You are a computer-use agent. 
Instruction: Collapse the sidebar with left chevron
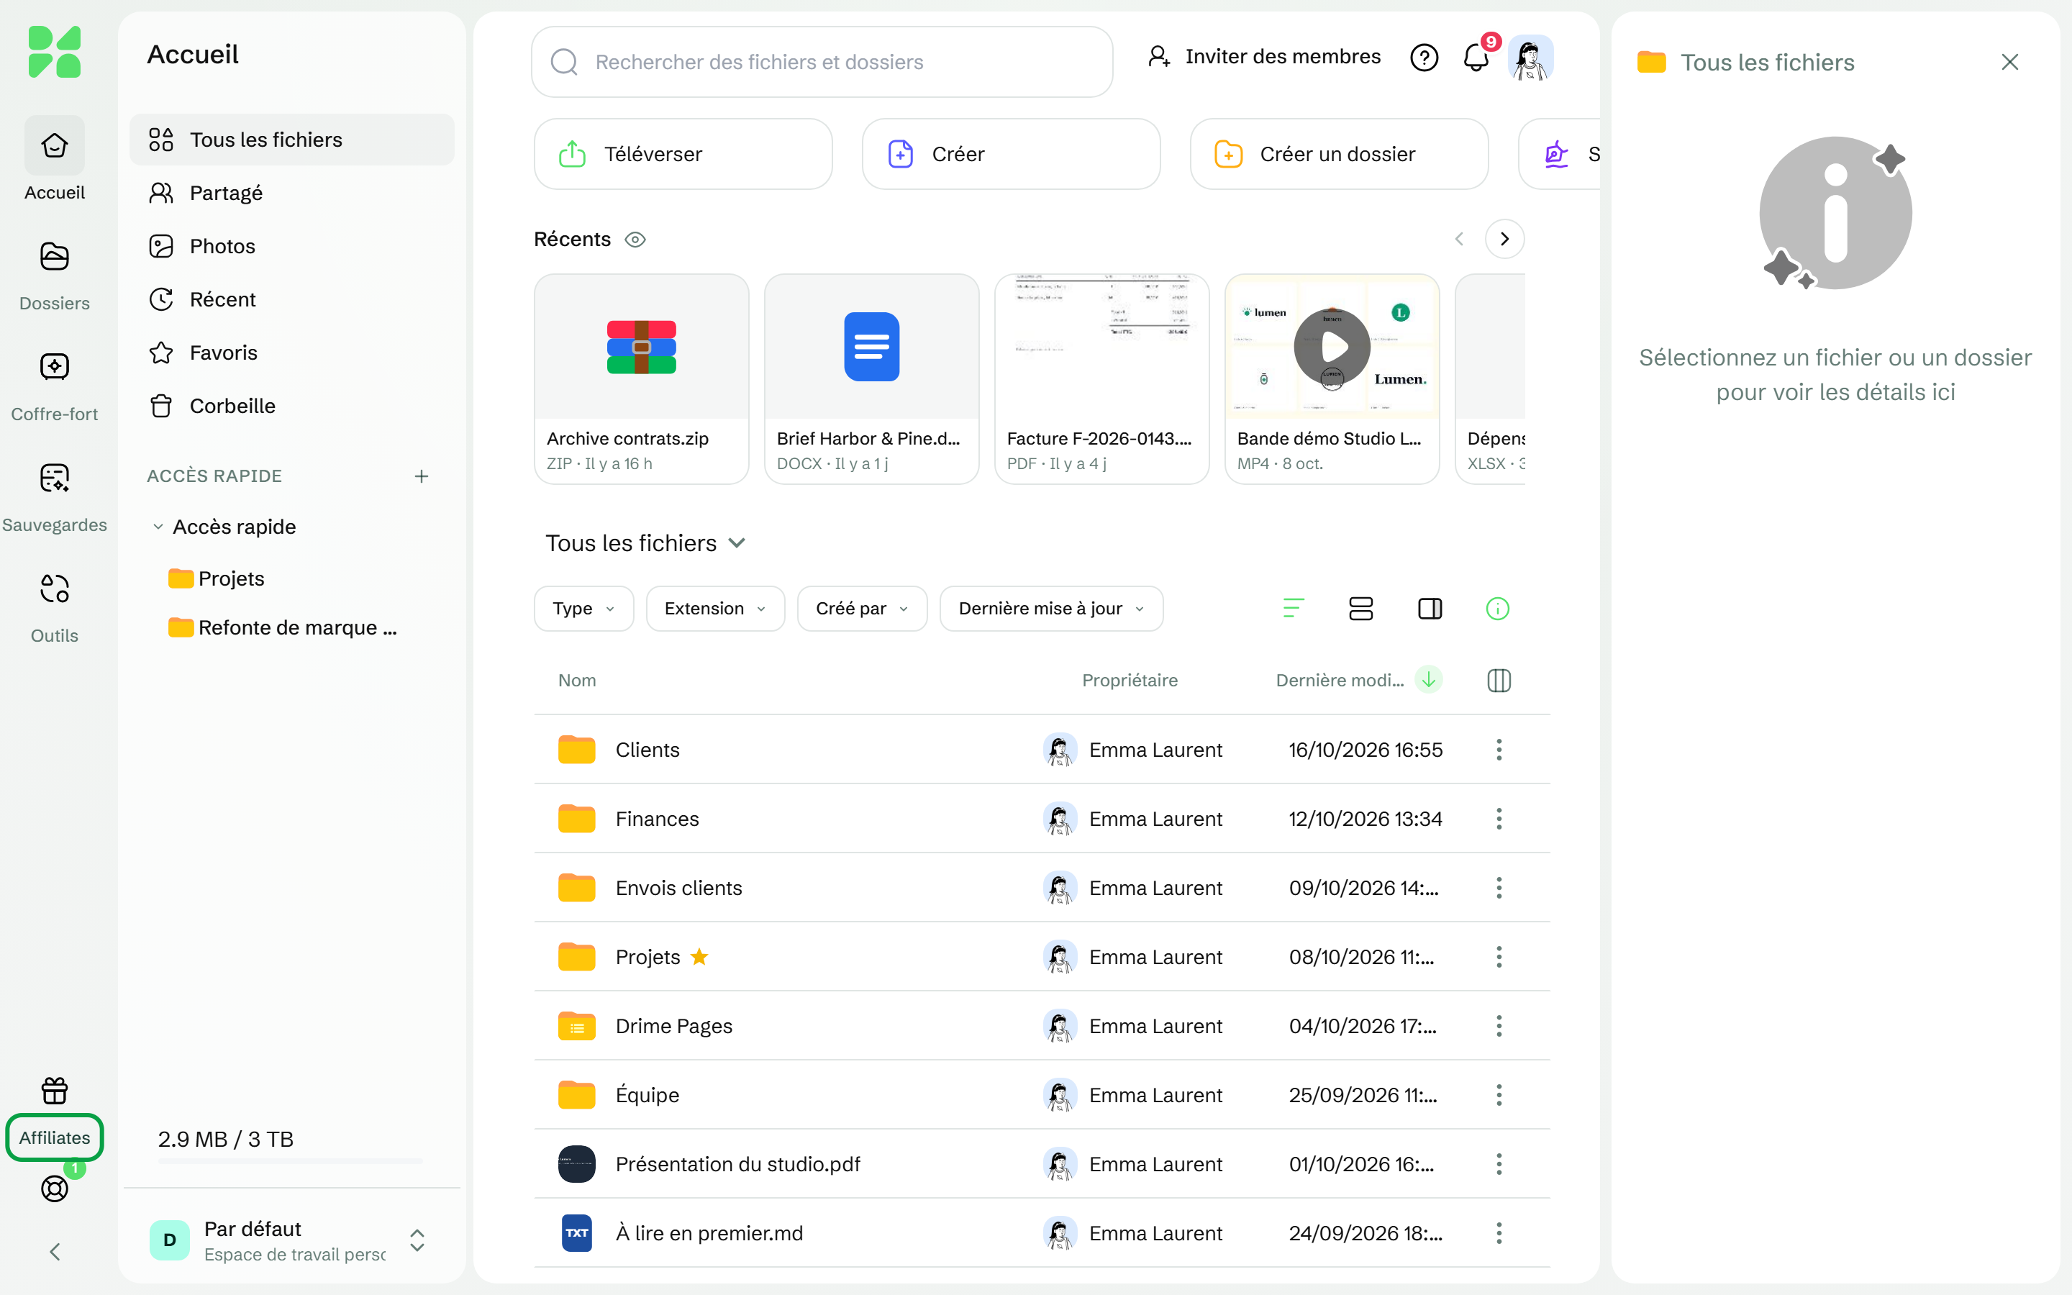pyautogui.click(x=54, y=1251)
